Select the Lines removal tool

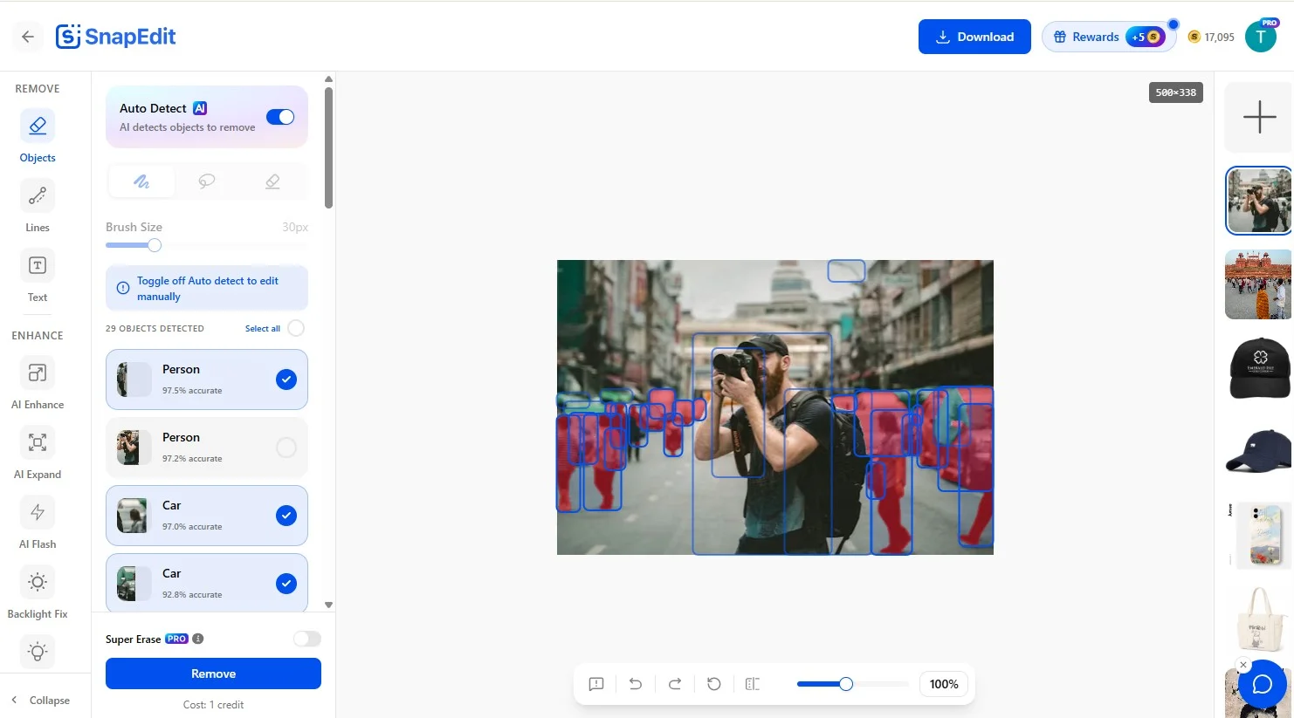tap(38, 206)
